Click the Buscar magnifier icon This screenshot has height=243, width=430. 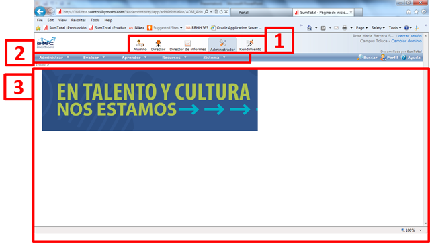360,57
